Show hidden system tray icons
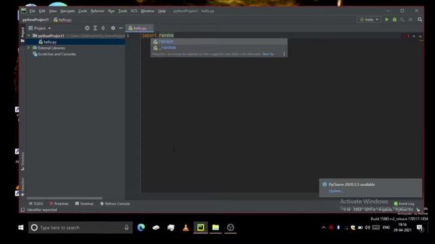Image resolution: width=435 pixels, height=244 pixels. [324, 228]
